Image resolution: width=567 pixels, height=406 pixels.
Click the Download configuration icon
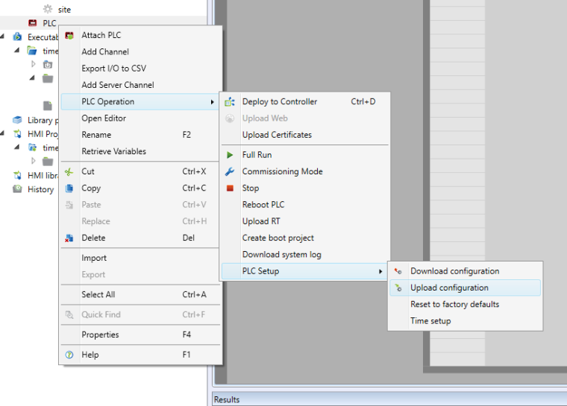tap(398, 271)
